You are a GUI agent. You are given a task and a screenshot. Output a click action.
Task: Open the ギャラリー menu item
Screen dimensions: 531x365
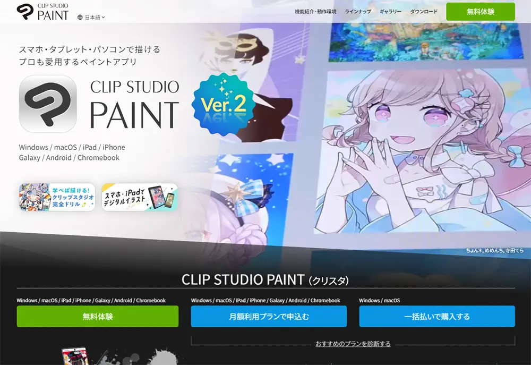pyautogui.click(x=390, y=12)
